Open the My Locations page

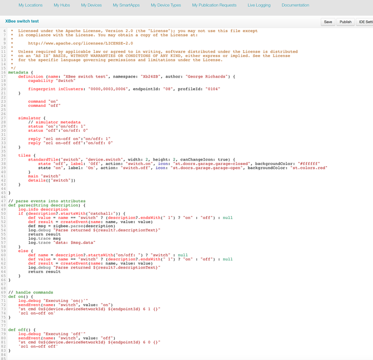click(x=30, y=5)
